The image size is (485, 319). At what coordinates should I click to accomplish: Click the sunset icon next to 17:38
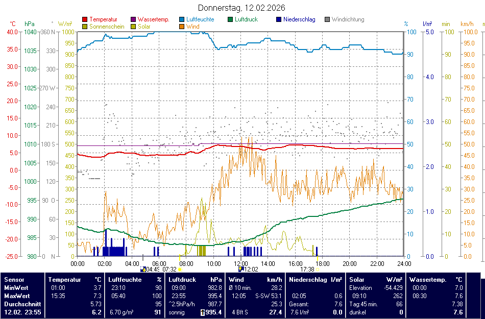click(x=318, y=269)
